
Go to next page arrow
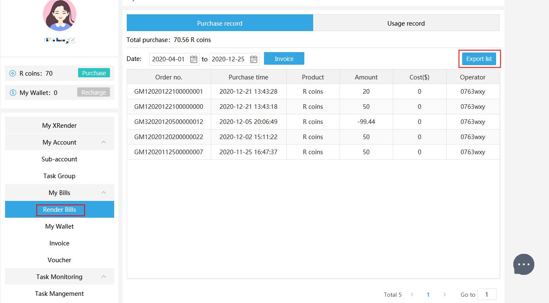click(444, 295)
